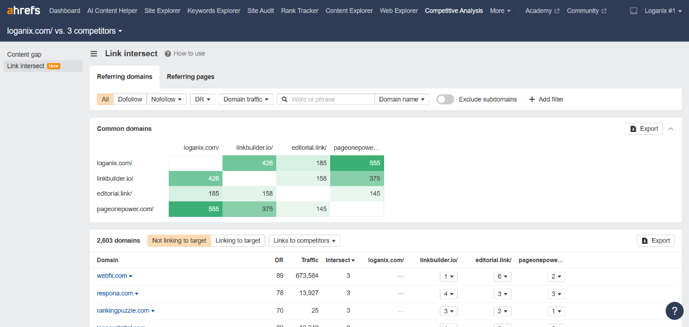The width and height of the screenshot is (689, 327).
Task: Click the How to use help icon
Action: 168,53
